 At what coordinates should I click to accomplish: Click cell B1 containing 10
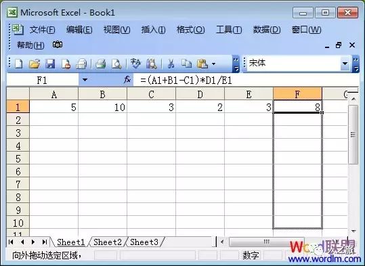point(103,107)
